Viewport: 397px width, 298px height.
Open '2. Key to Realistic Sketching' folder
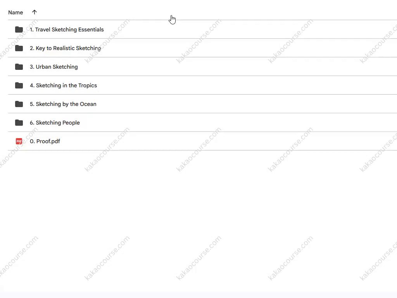tap(65, 48)
